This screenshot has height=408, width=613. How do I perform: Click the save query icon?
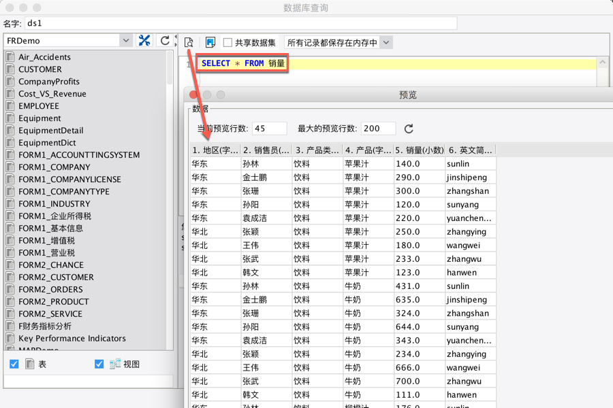coord(210,43)
